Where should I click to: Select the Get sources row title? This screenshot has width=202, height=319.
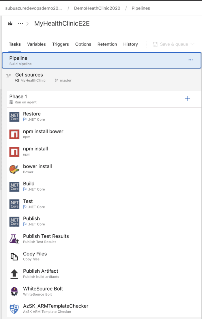pyautogui.click(x=29, y=75)
